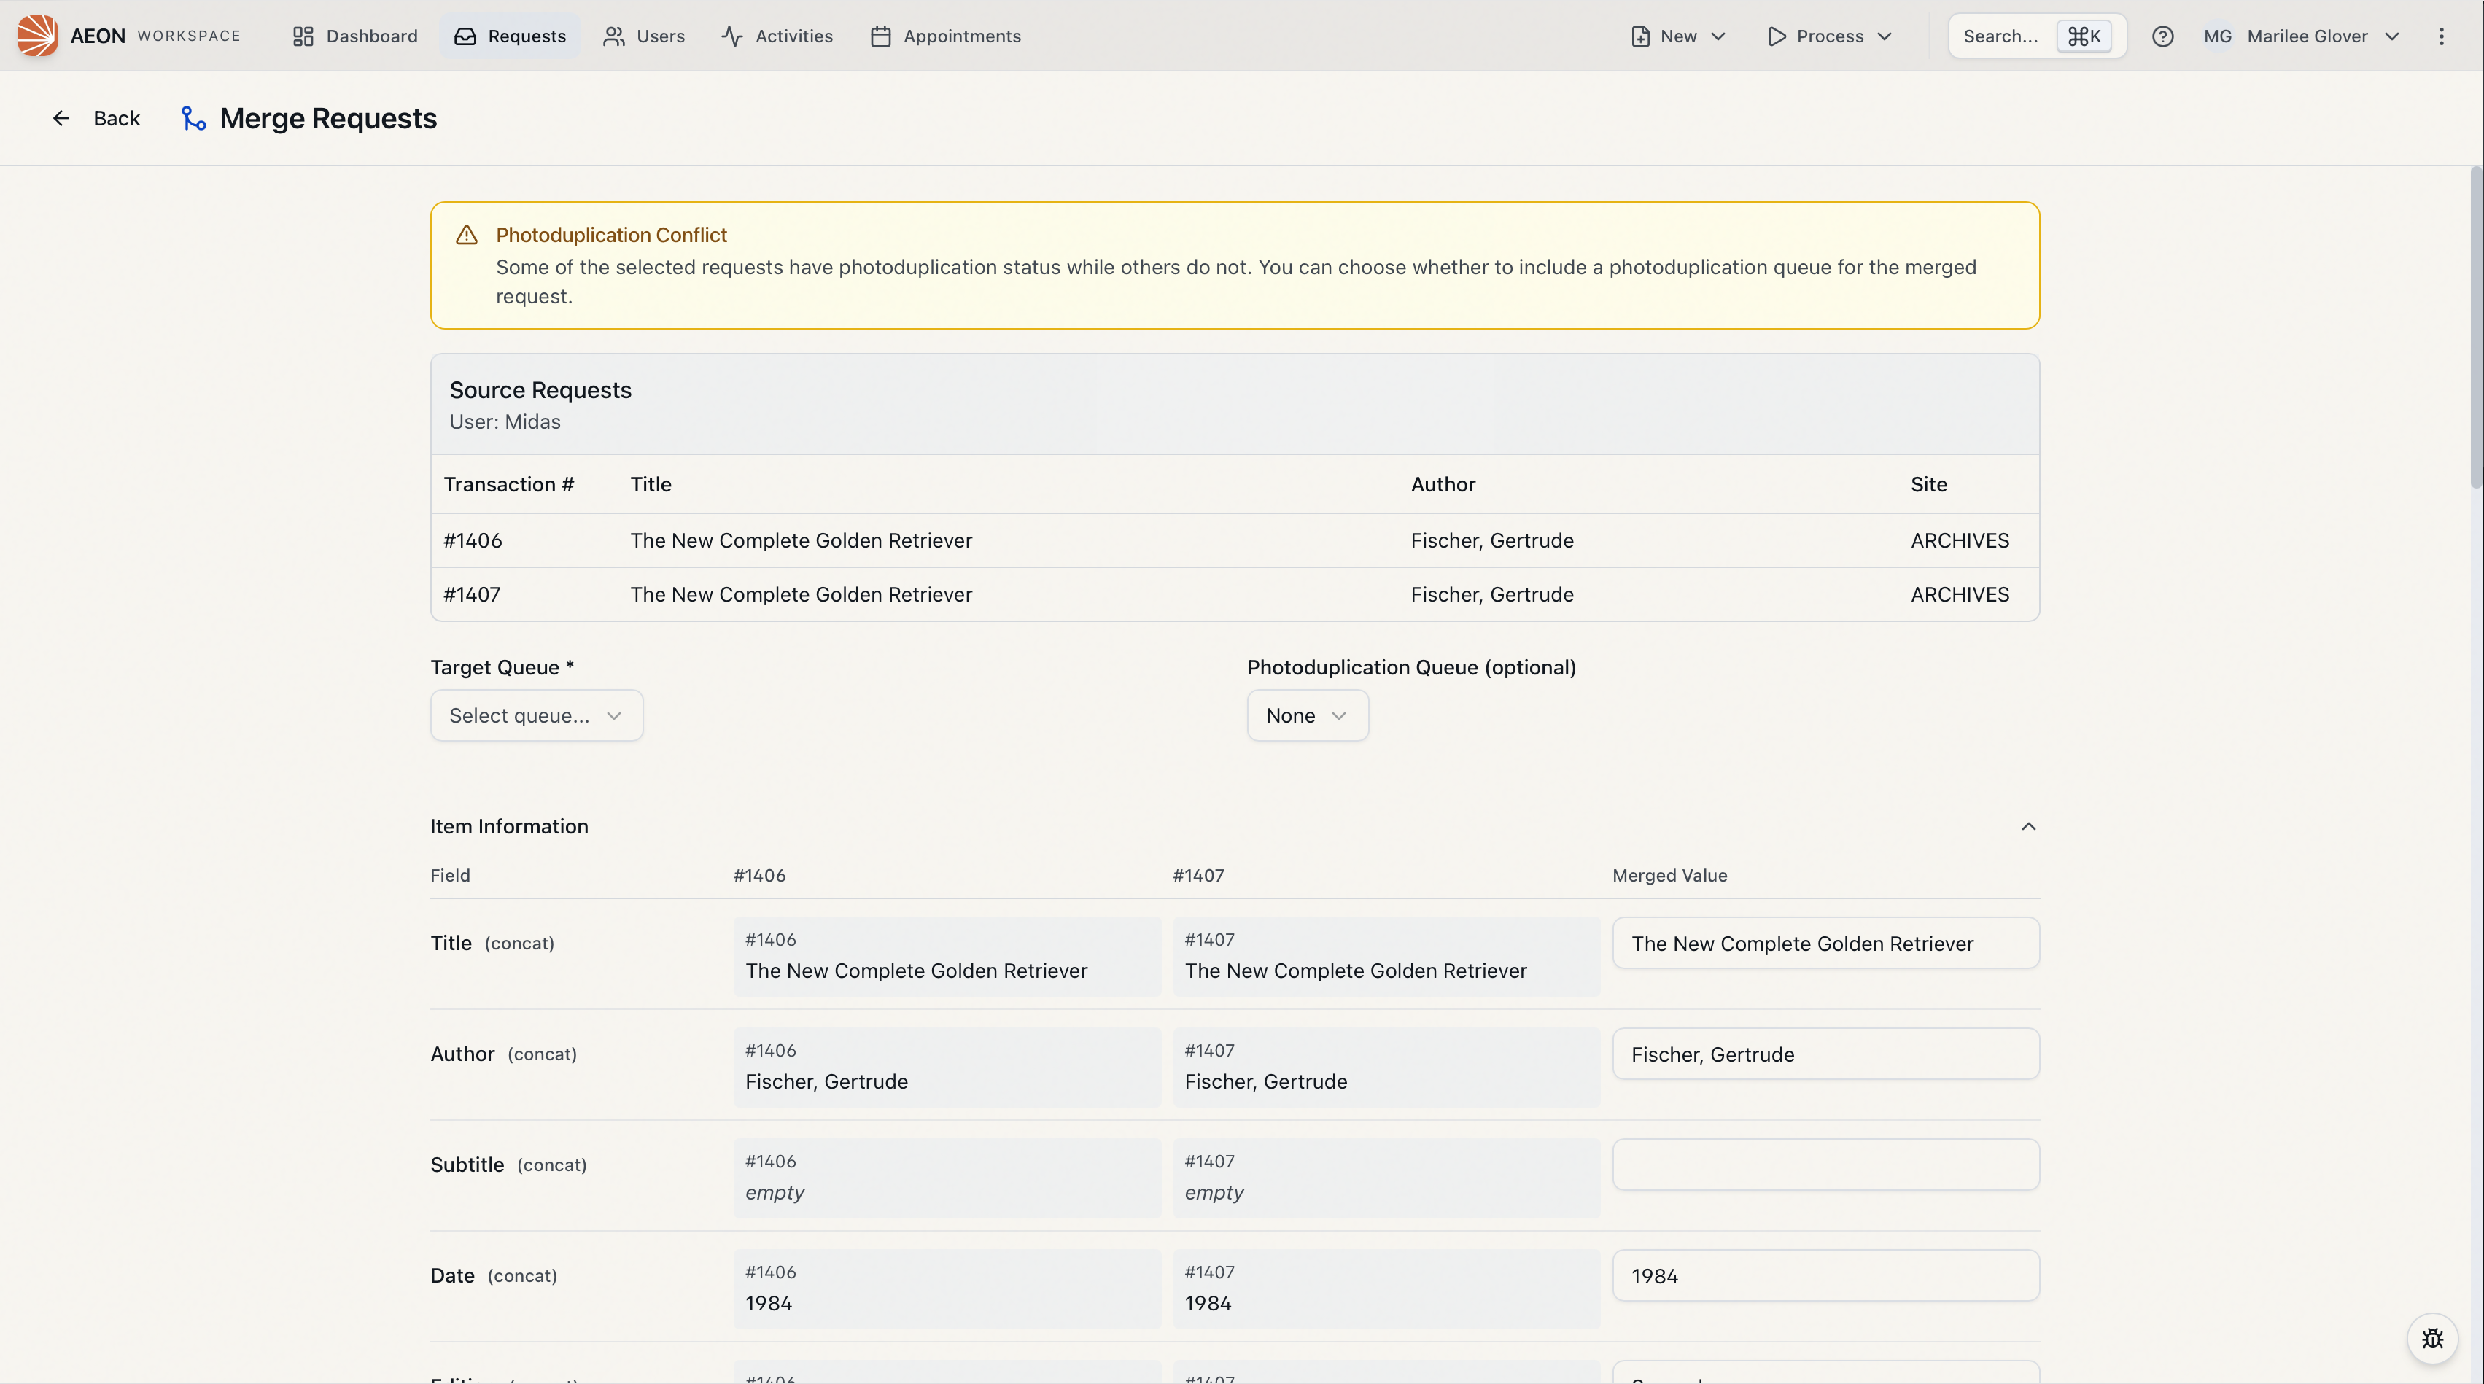Image resolution: width=2484 pixels, height=1384 pixels.
Task: Choose #1407 Title source value
Action: 1386,956
